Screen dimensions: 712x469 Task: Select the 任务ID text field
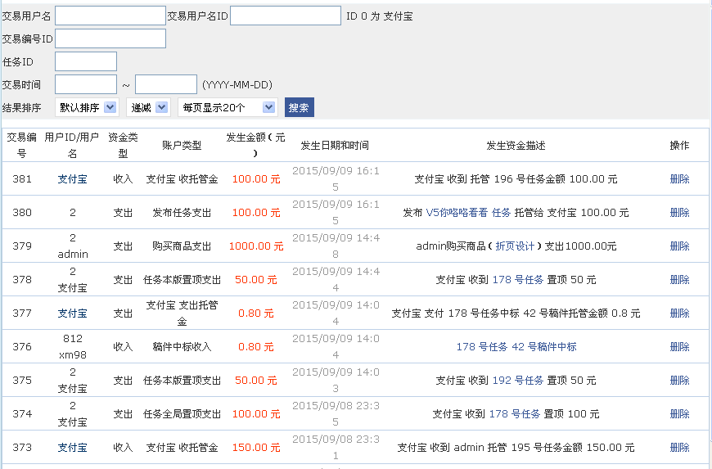point(86,61)
